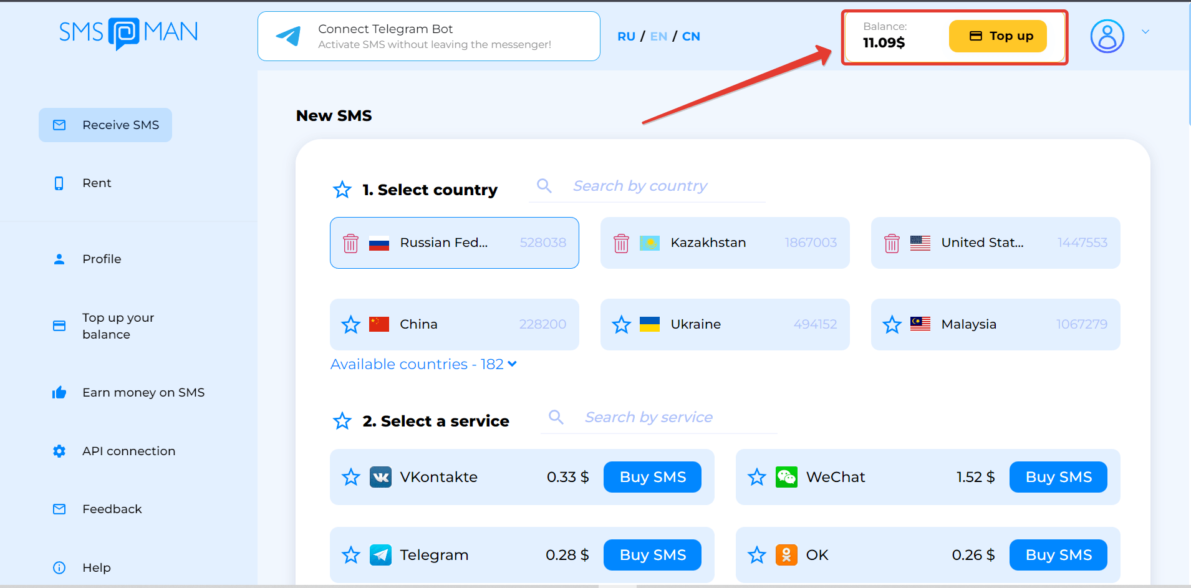Image resolution: width=1191 pixels, height=588 pixels.
Task: Favorite Ukraine with its star
Action: click(622, 324)
